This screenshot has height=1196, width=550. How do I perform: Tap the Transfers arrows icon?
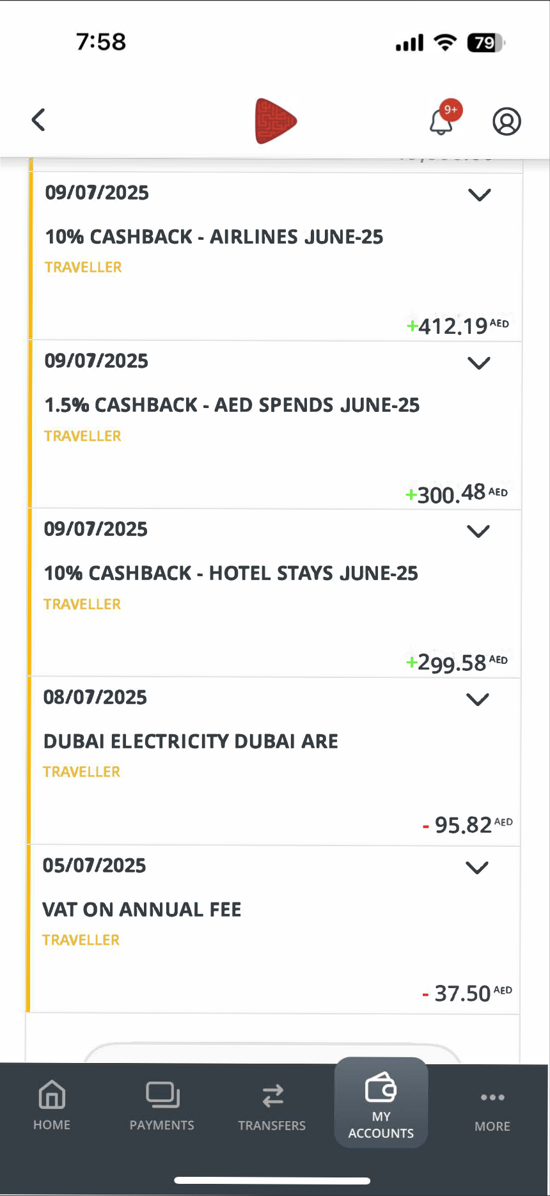click(x=272, y=1096)
